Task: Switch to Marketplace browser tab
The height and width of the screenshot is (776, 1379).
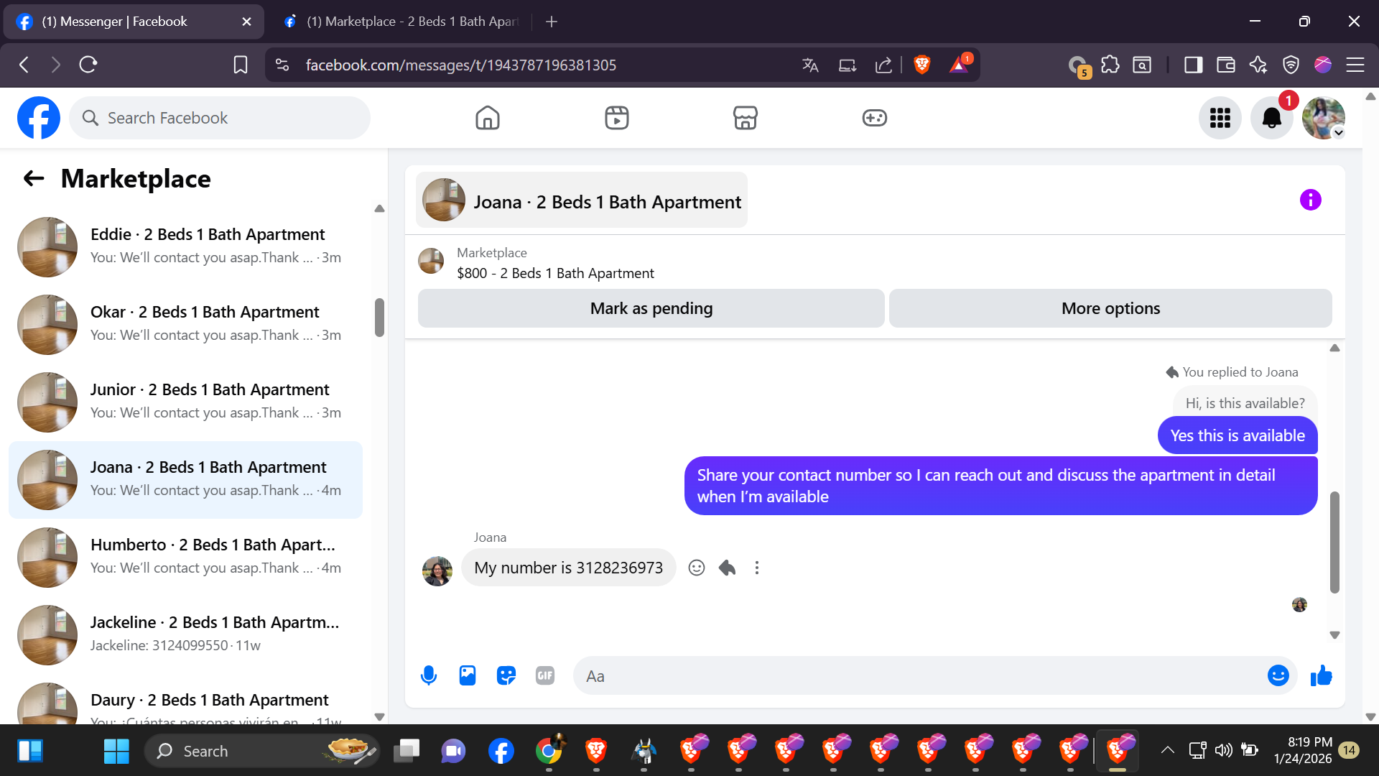Action: click(x=402, y=22)
